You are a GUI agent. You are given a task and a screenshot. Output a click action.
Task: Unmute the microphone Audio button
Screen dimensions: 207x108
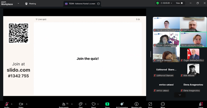7,104
